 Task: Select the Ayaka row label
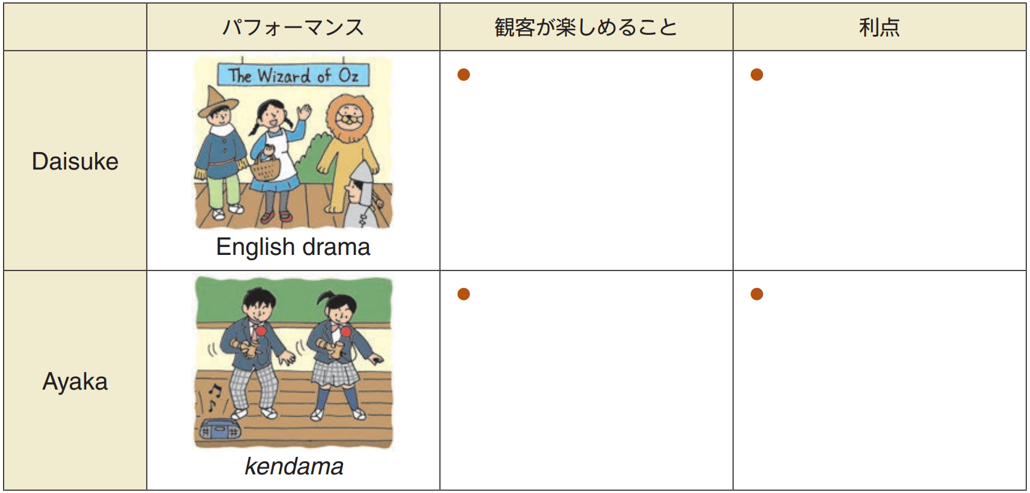75,381
